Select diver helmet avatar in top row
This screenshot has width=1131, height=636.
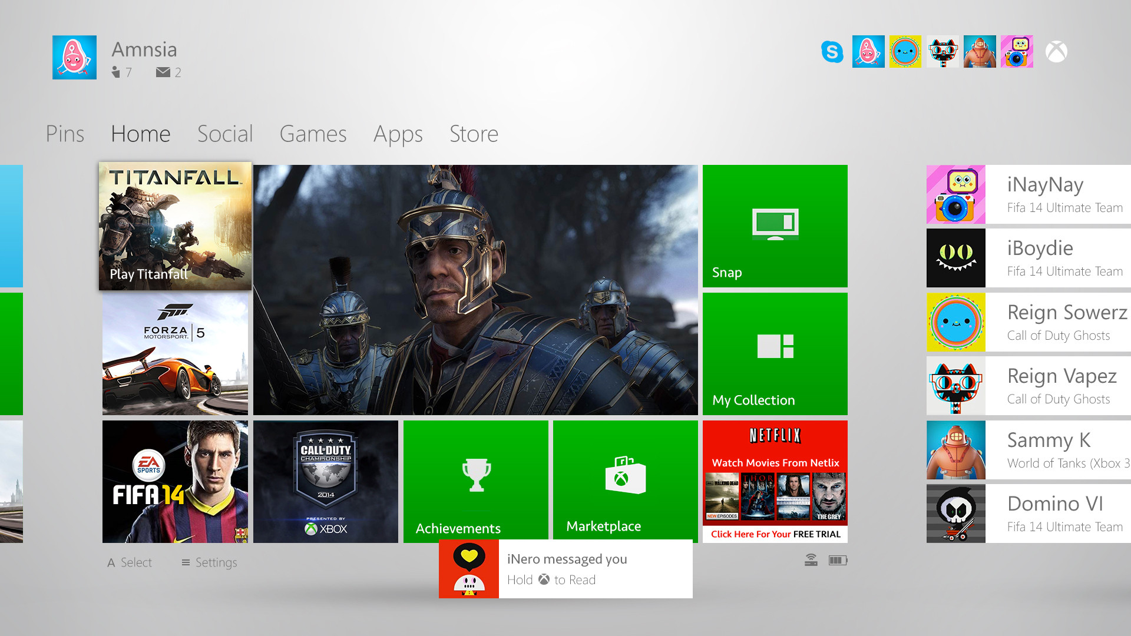click(980, 51)
